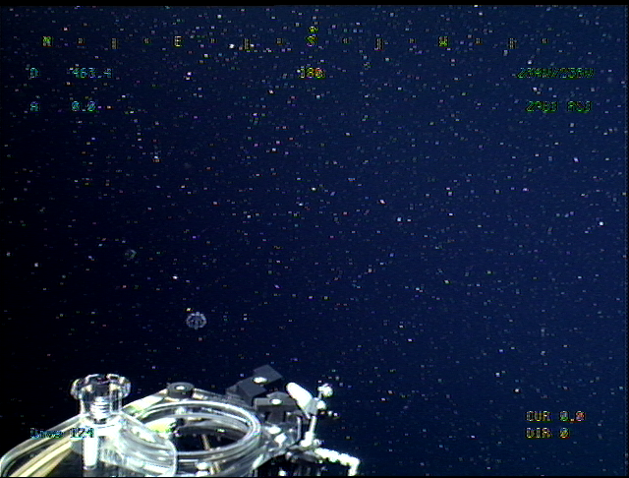Select the heading value 180
629x478 pixels.
tap(312, 73)
